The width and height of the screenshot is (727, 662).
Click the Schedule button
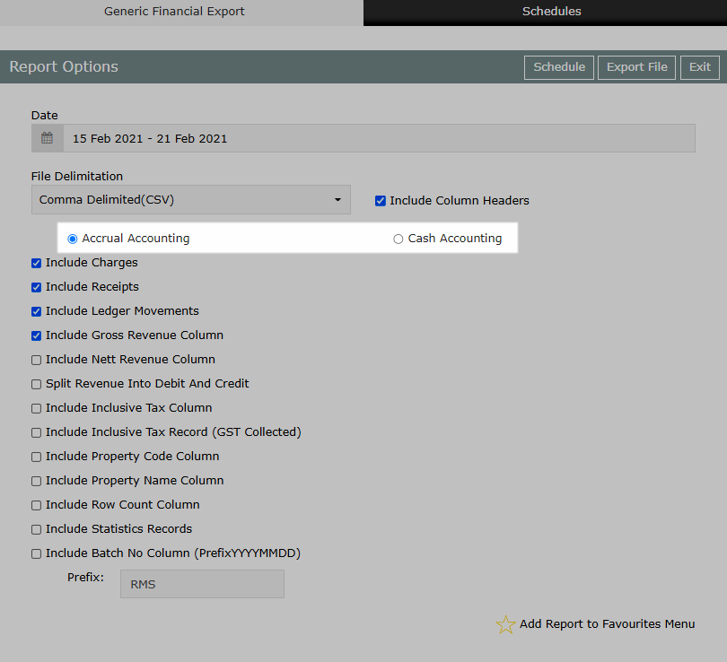coord(558,67)
